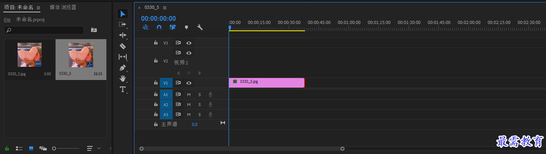Click the 00:00:00:00 playhead timecode
This screenshot has height=154, width=546.
(x=158, y=18)
